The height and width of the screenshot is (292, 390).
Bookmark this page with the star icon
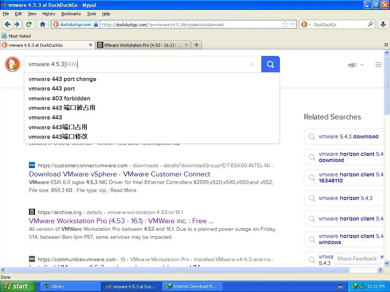click(285, 24)
